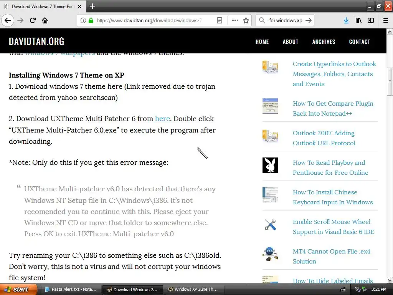Open the Library bookmarks menu
Viewport: 393px width, 295px height.
pyautogui.click(x=358, y=20)
